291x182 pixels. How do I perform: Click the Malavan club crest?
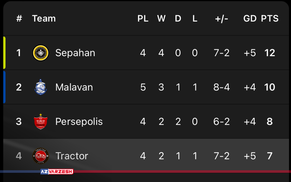click(41, 87)
